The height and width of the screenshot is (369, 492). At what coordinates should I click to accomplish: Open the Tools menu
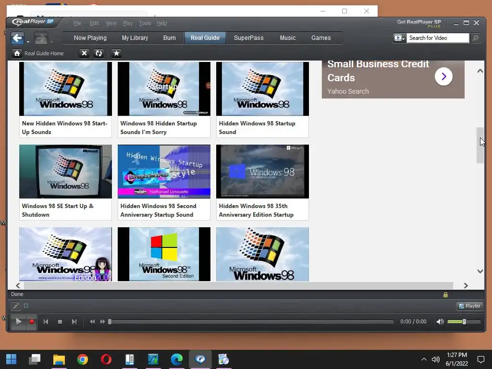pos(145,23)
